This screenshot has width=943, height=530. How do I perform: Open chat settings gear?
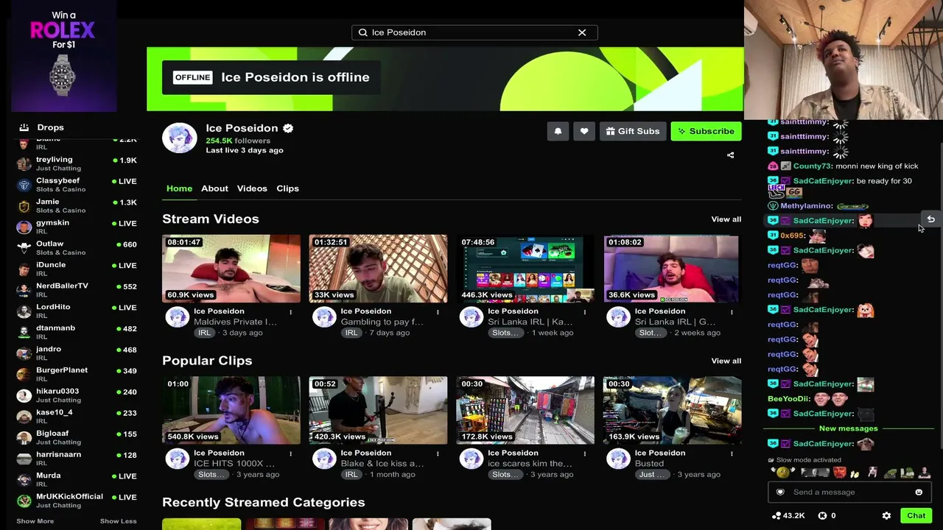click(886, 516)
